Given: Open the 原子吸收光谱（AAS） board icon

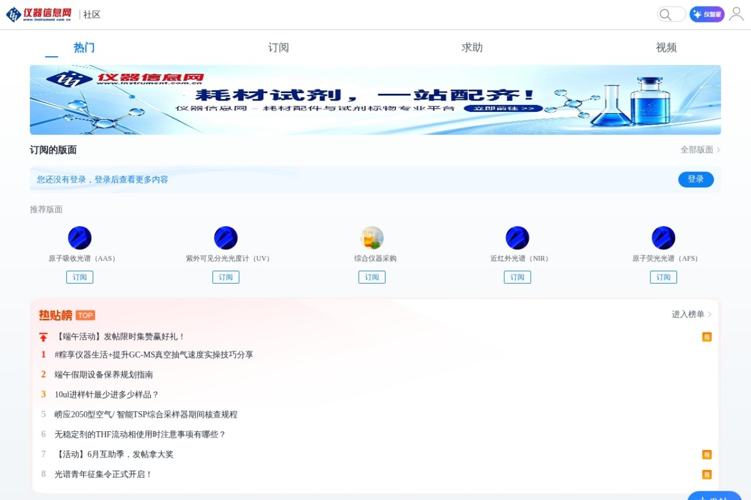Looking at the screenshot, I should click(x=79, y=238).
